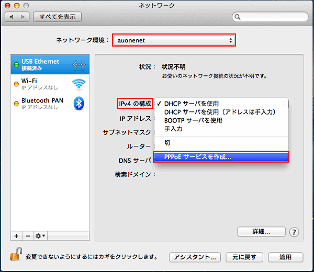This screenshot has width=314, height=272.
Task: Go forward with the right arrow button
Action: click(24, 17)
